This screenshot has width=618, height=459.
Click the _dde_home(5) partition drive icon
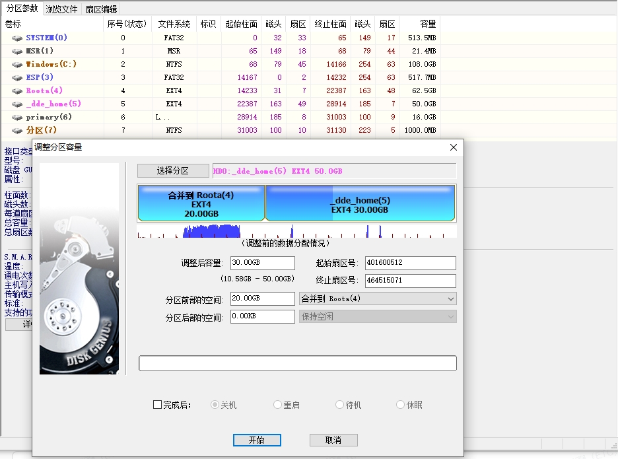pos(17,104)
